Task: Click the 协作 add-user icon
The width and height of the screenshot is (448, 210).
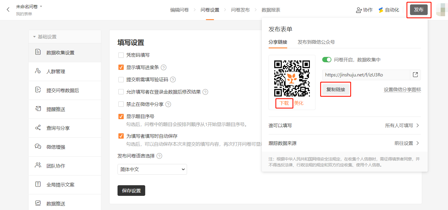Action: tap(359, 10)
